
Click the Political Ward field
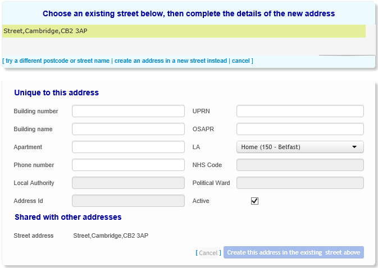click(300, 183)
